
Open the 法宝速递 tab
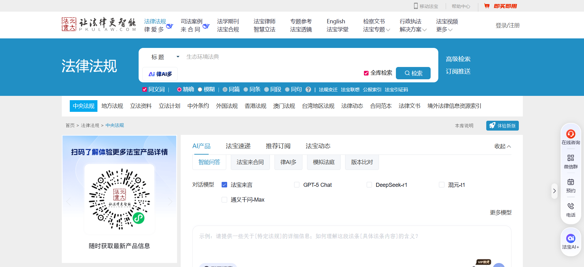coord(238,146)
